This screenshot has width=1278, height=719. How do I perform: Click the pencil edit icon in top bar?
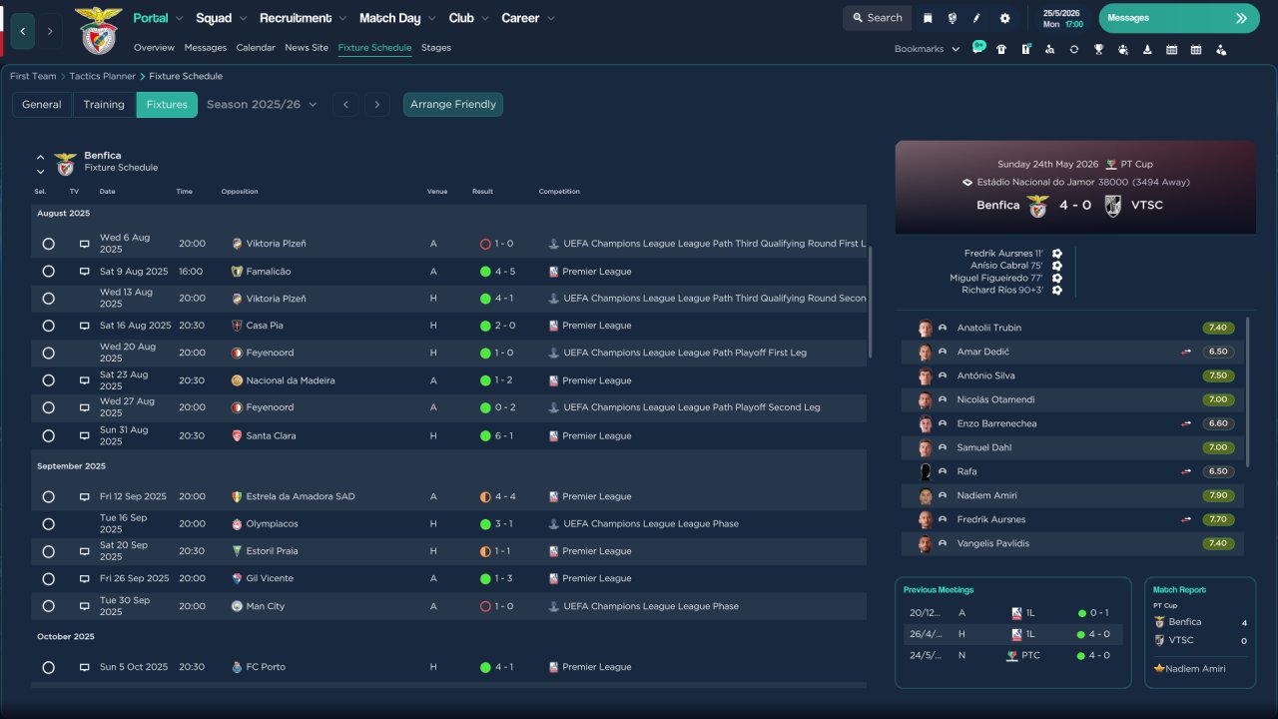[x=977, y=18]
